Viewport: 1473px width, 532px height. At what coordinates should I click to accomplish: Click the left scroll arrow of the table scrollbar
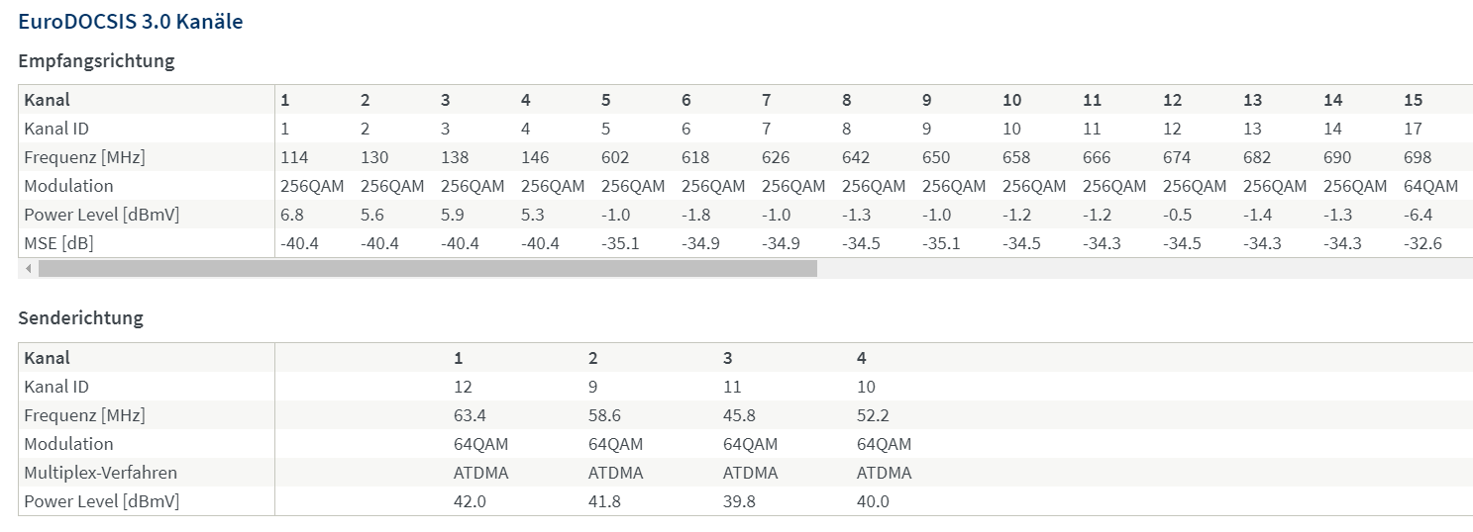(x=29, y=268)
